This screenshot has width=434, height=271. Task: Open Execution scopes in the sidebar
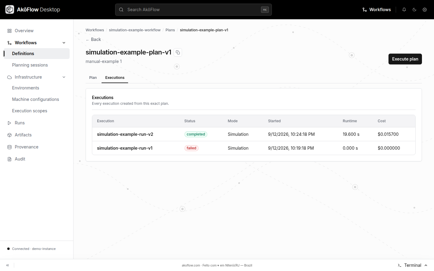coord(36,111)
